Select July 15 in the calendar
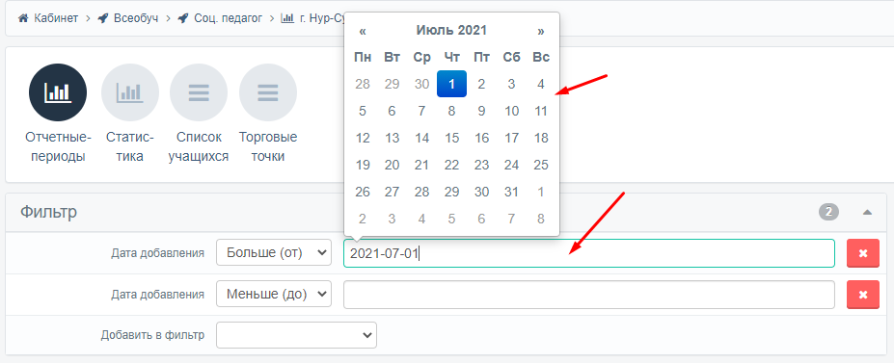This screenshot has width=894, height=363. pyautogui.click(x=451, y=138)
